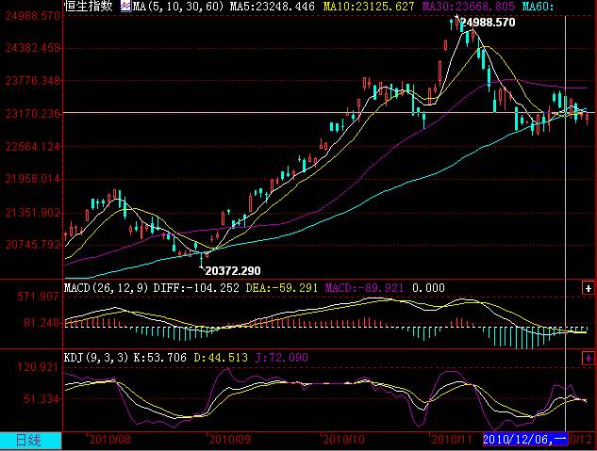Click the 24988.570 peak price annotation
This screenshot has height=451, width=597.
488,23
